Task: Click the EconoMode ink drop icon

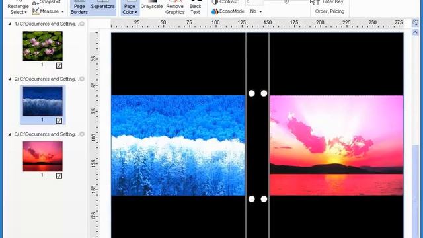Action: (x=215, y=11)
